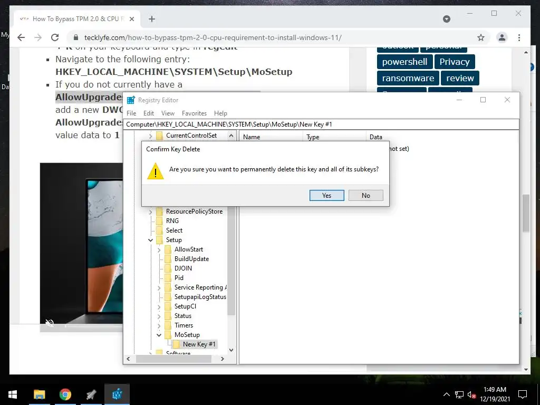Click the Chrome tab search dropdown icon
This screenshot has height=405, width=540.
point(447,19)
